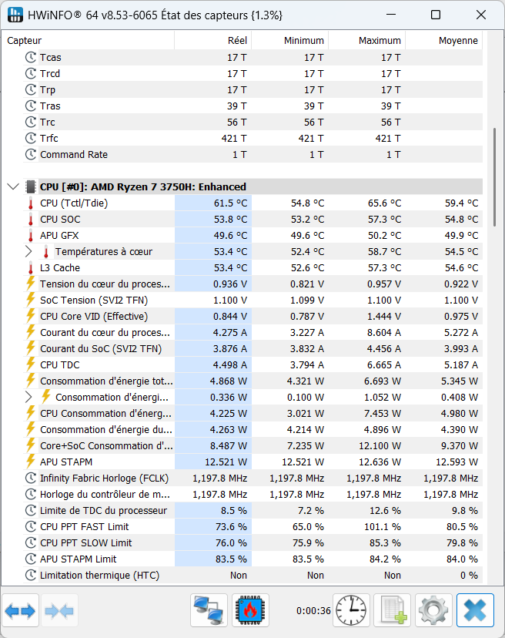Click the CPU chip icon in header row
Image resolution: width=505 pixels, height=638 pixels.
tap(31, 186)
